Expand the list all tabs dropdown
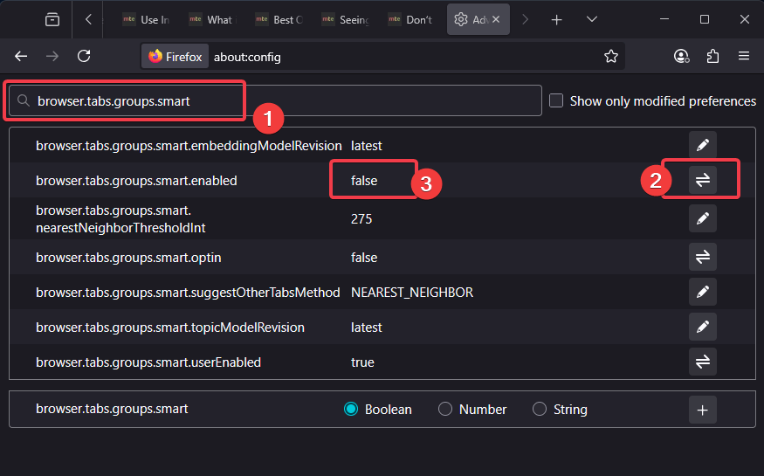This screenshot has width=764, height=476. pos(592,19)
